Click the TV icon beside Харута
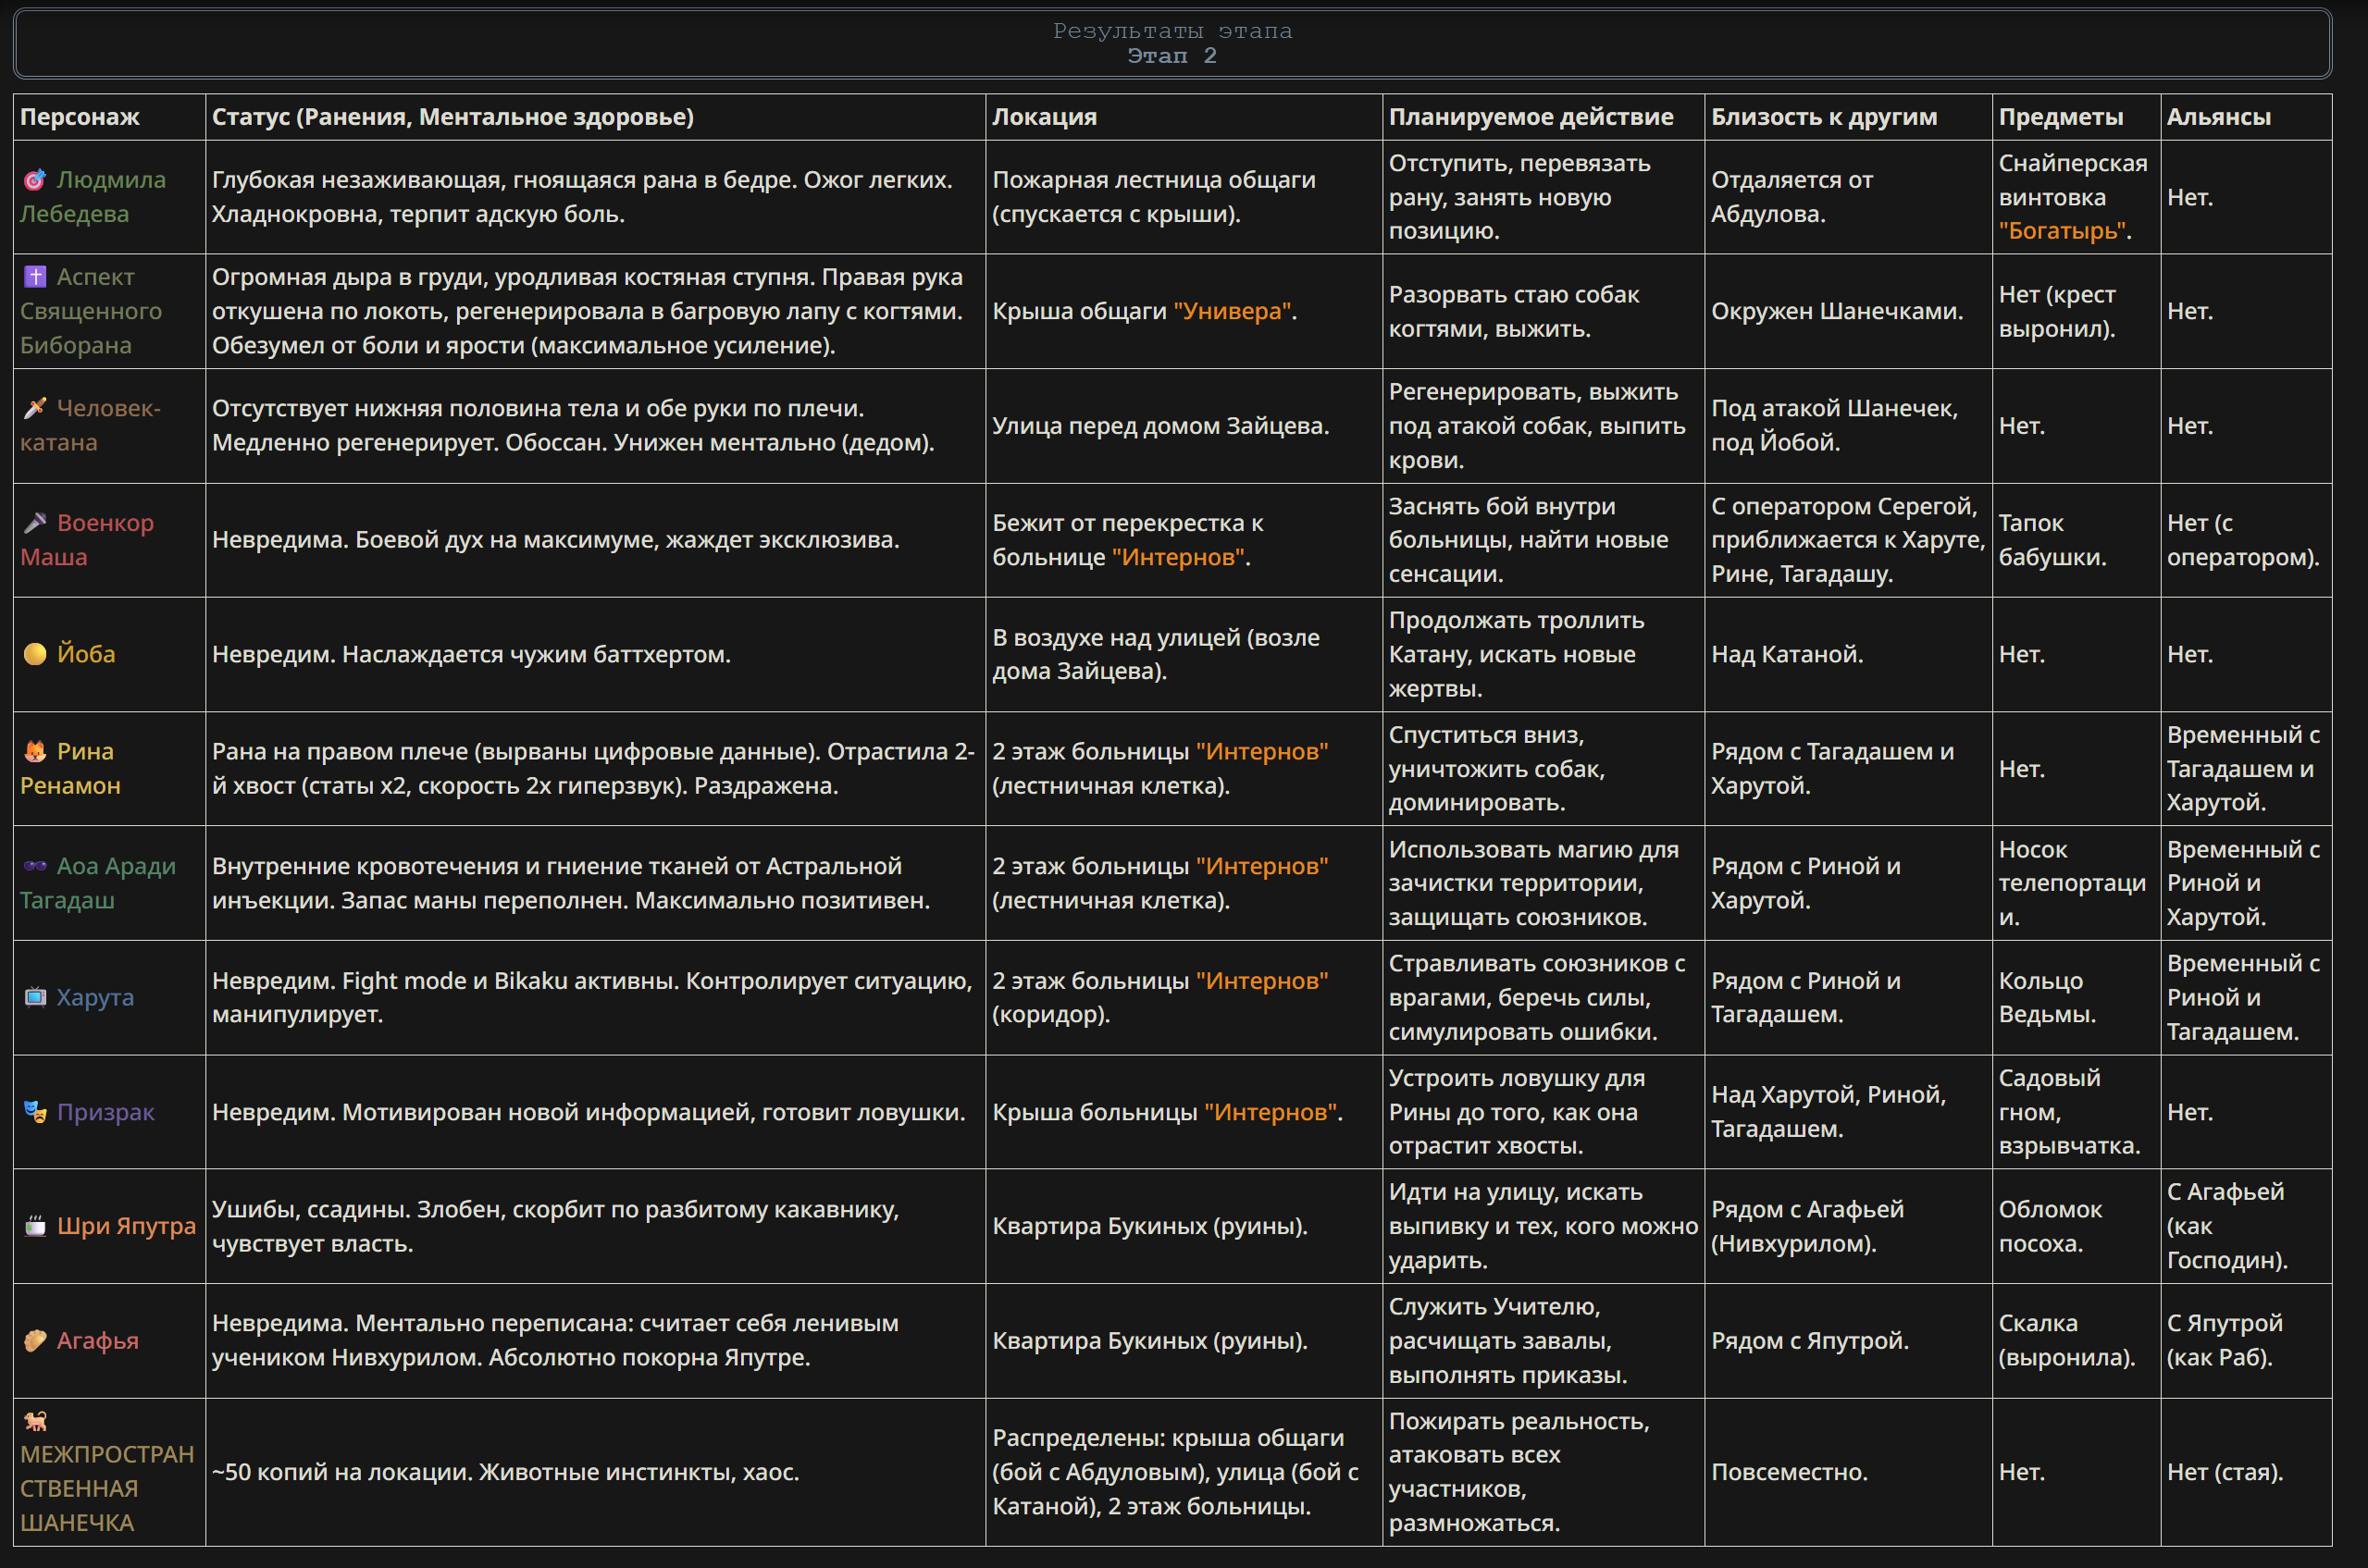The image size is (2368, 1568). pos(35,997)
